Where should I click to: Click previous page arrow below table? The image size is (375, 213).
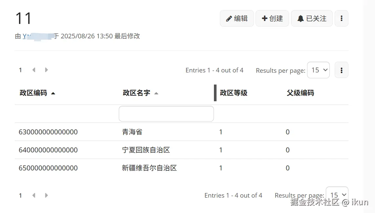coord(33,195)
